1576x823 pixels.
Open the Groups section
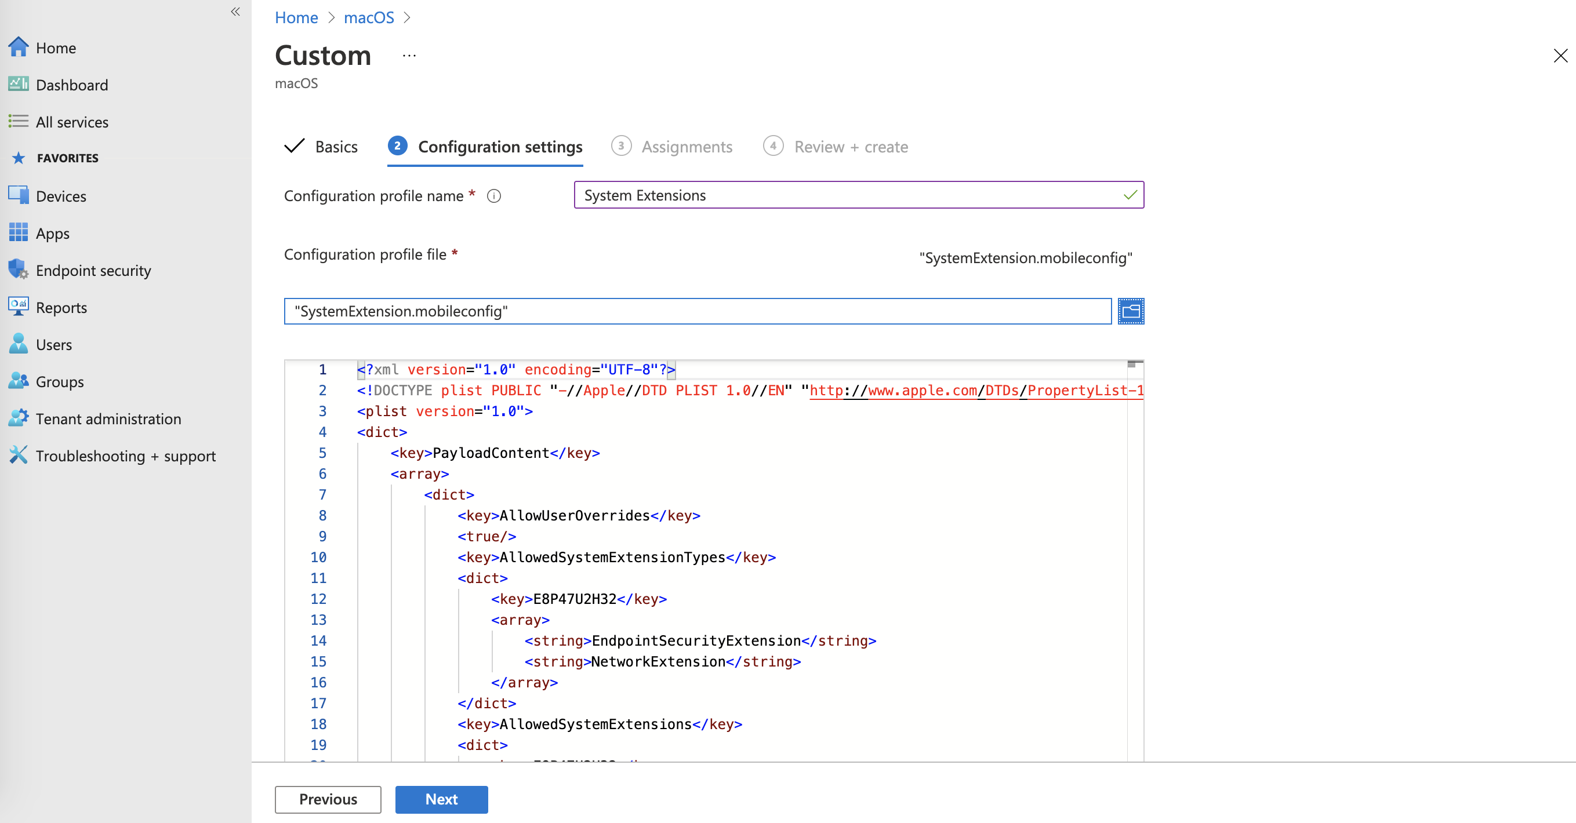click(59, 381)
